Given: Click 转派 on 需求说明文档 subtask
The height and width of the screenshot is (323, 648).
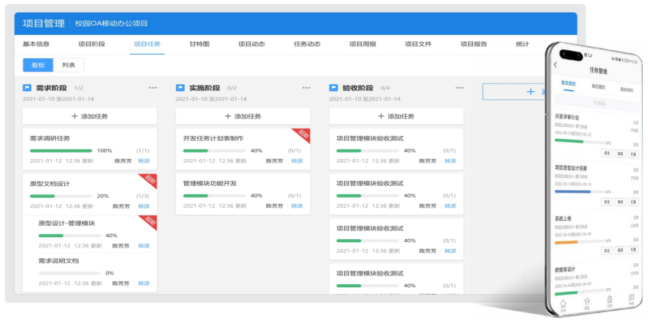Looking at the screenshot, I should (144, 283).
